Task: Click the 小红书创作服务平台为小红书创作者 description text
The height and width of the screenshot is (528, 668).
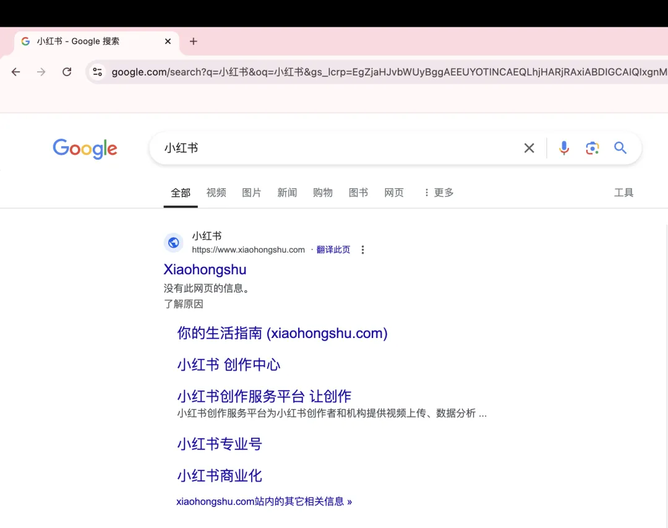Action: [332, 413]
